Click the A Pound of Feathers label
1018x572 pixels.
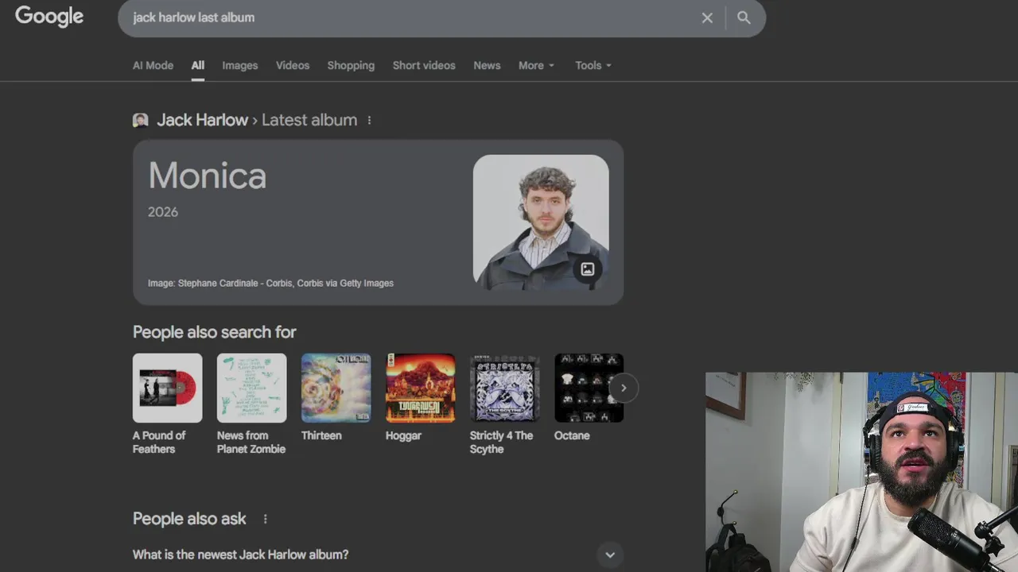click(x=159, y=442)
